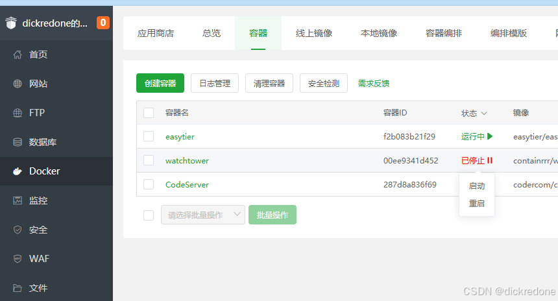Click the 运行中 status for easytier

coord(472,137)
